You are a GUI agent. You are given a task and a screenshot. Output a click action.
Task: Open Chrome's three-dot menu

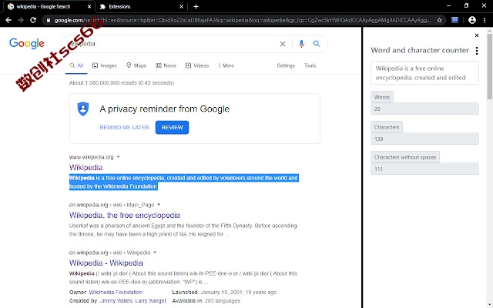[x=485, y=20]
